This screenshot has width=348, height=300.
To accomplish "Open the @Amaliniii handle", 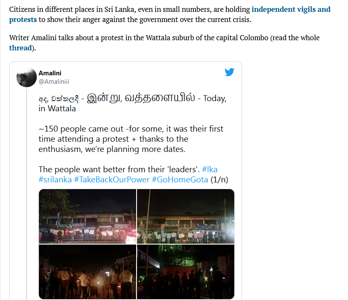I will [54, 82].
